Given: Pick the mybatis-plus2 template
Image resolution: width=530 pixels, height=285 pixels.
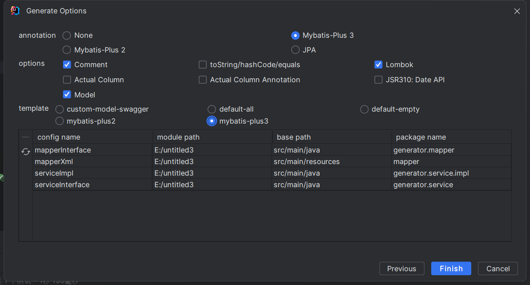Looking at the screenshot, I should pos(60,121).
